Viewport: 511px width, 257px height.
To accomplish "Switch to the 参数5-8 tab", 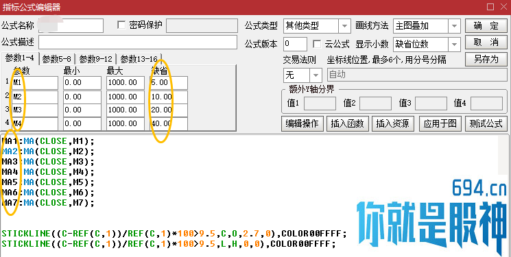I will (x=57, y=59).
